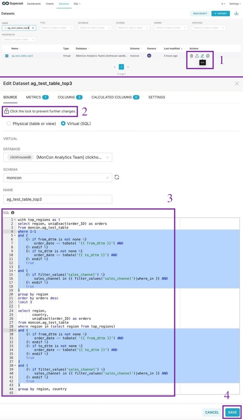Refresh the schema list with the reload icon
This screenshot has height=420, width=243.
[x=117, y=177]
